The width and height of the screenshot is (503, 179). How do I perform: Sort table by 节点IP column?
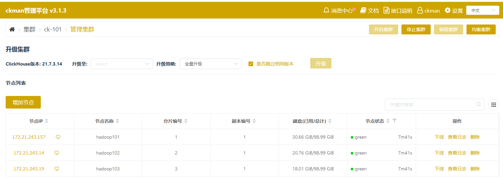[46, 121]
